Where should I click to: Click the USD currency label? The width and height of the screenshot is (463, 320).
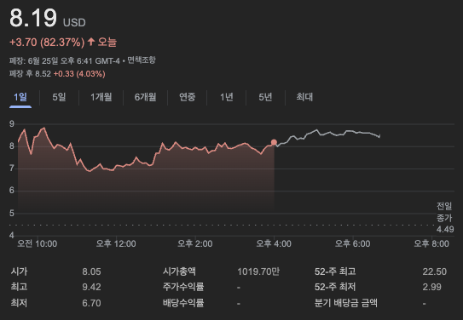pos(74,23)
